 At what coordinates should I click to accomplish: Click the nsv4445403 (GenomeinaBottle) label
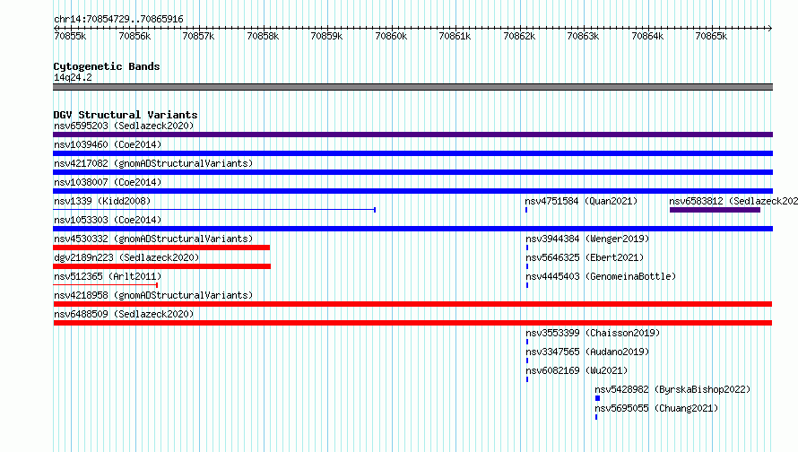tap(601, 276)
